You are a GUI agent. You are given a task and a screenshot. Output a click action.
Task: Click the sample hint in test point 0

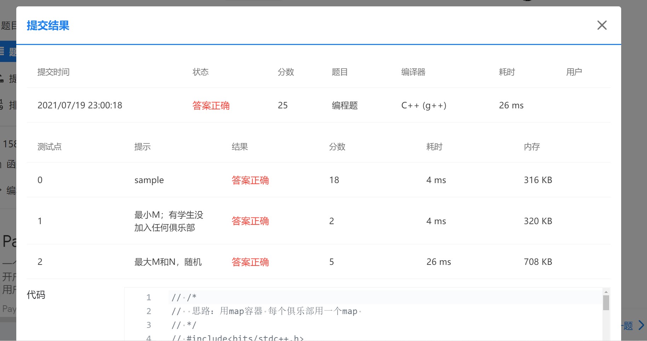click(x=149, y=180)
